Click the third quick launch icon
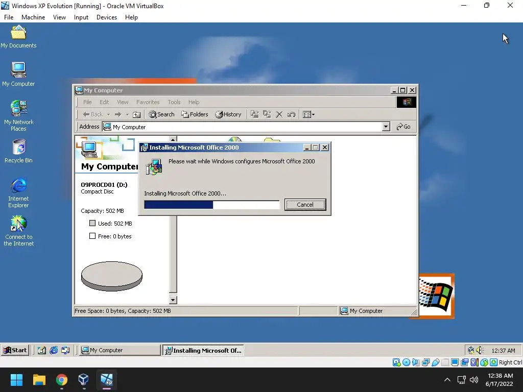 tap(66, 350)
